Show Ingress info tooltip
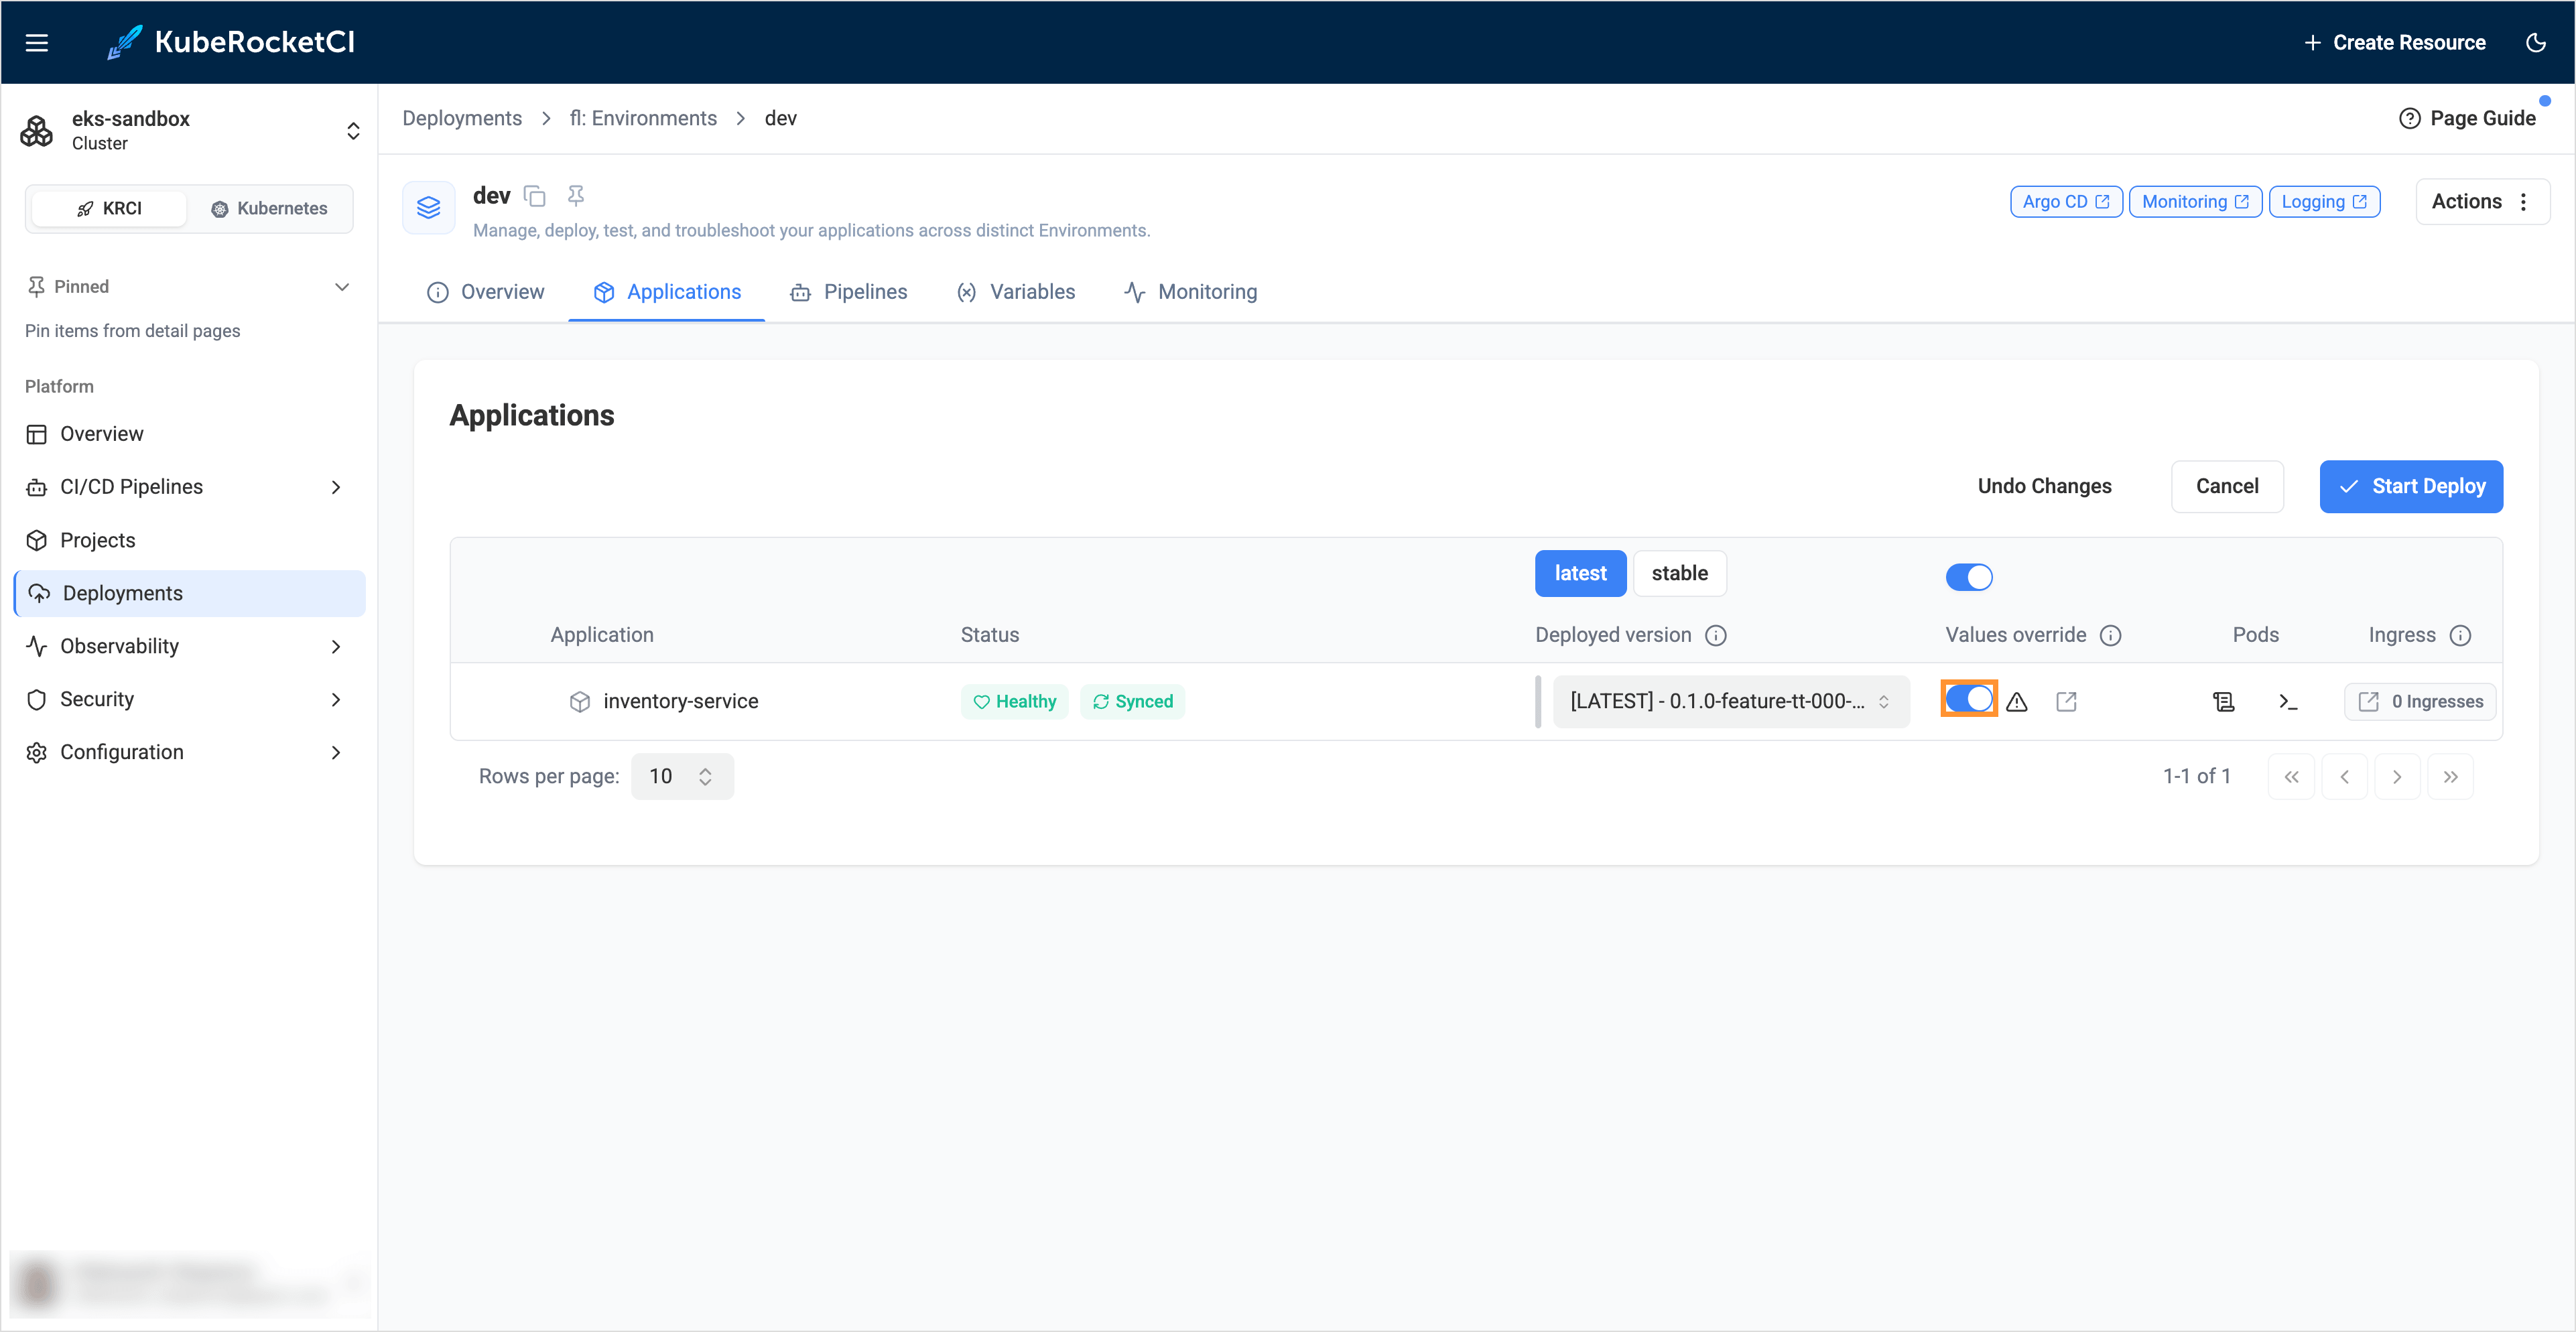The height and width of the screenshot is (1332, 2576). [x=2460, y=636]
